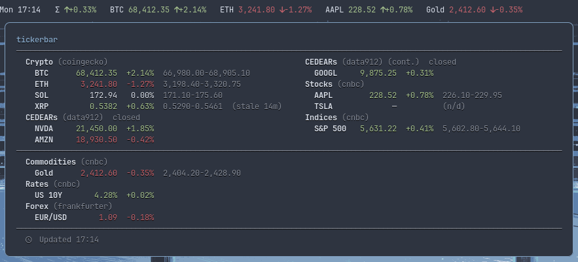Click AMZN price 18,930.50

tap(97, 140)
